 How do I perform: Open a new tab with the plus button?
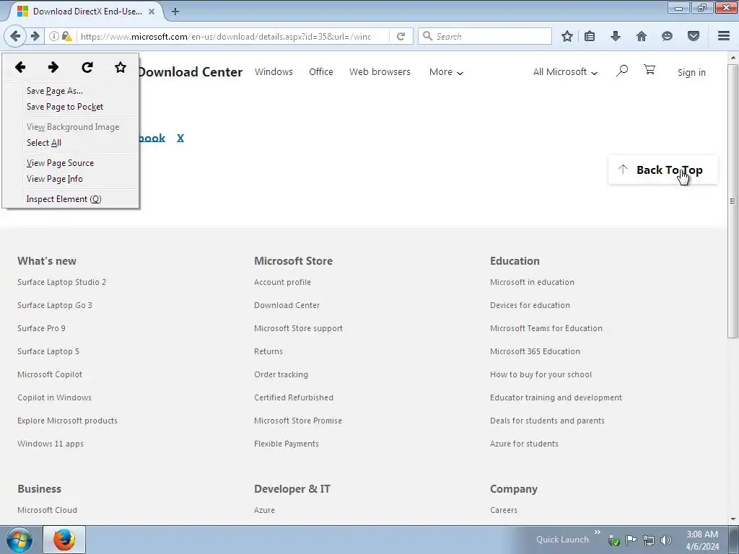click(175, 12)
